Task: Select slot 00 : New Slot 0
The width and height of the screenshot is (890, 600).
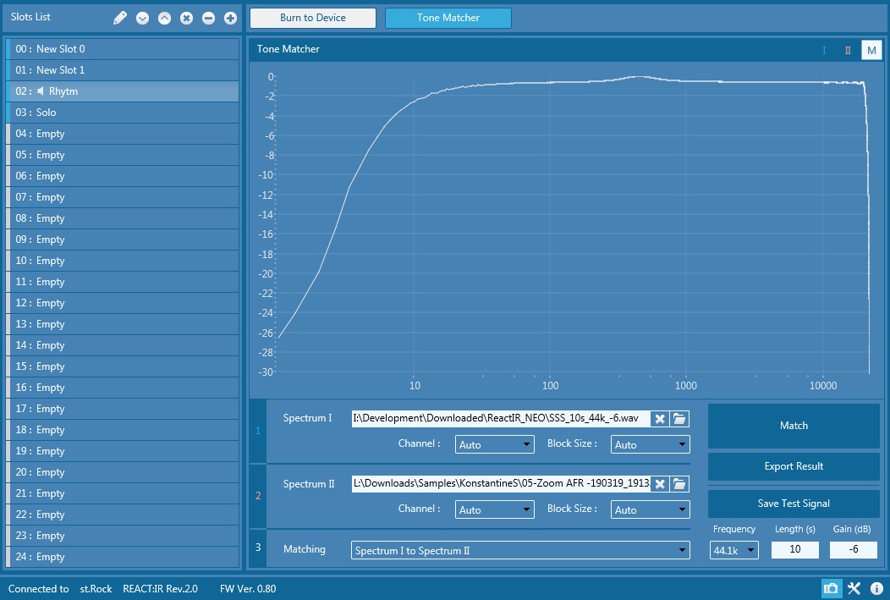Action: point(122,49)
